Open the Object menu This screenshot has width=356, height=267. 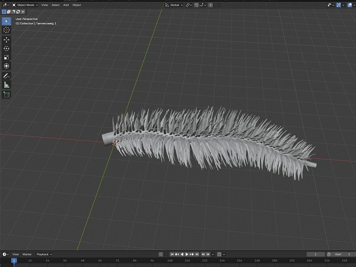pyautogui.click(x=77, y=5)
